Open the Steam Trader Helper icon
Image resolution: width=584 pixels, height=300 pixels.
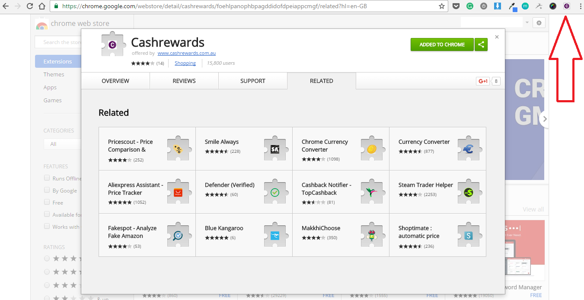coord(468,193)
